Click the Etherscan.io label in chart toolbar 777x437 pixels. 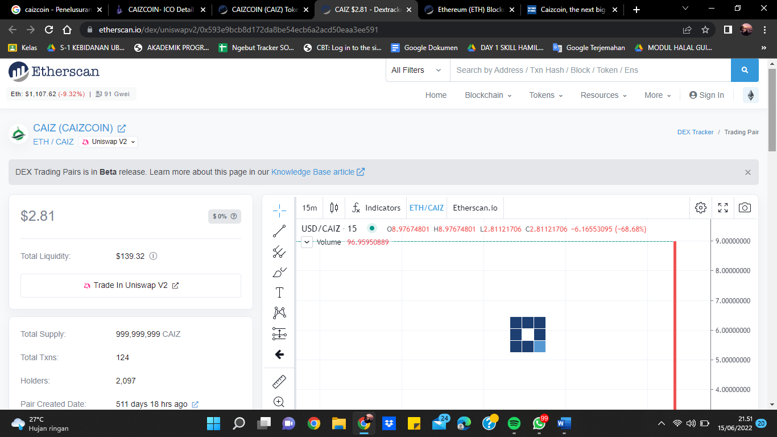(475, 208)
